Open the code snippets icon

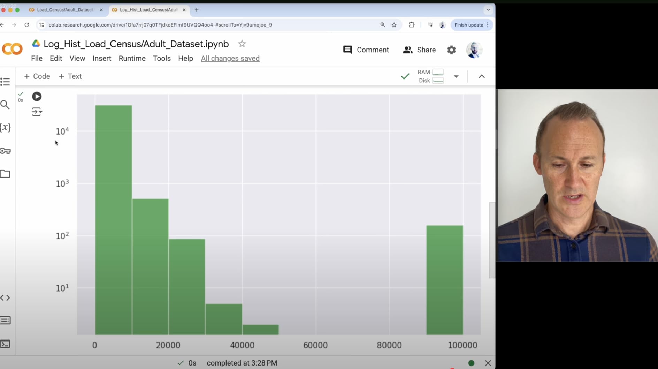click(x=5, y=298)
